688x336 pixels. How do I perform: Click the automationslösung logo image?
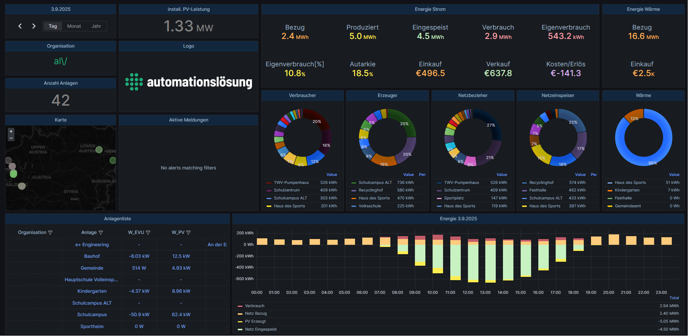pyautogui.click(x=189, y=82)
